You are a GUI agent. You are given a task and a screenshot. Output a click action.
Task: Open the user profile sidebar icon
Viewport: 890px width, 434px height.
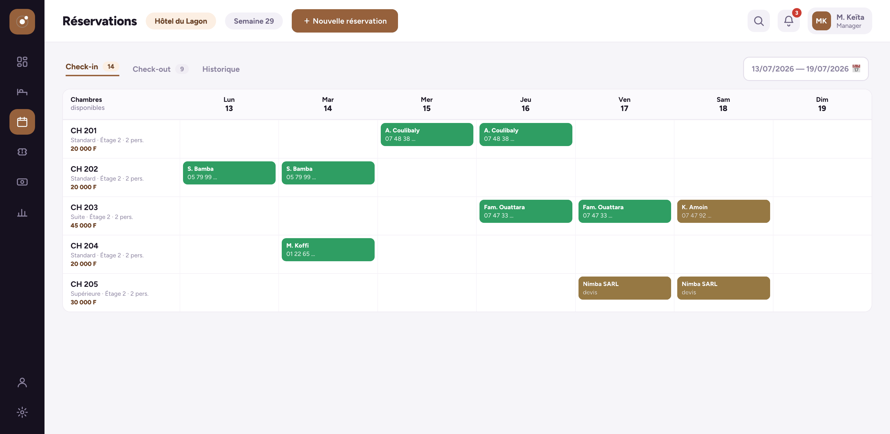point(22,382)
